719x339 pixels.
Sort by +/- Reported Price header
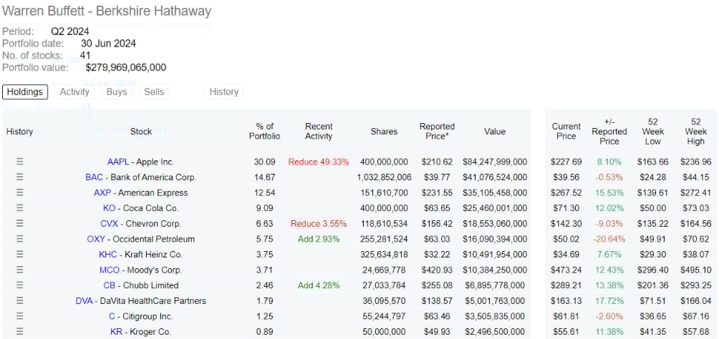pos(609,132)
